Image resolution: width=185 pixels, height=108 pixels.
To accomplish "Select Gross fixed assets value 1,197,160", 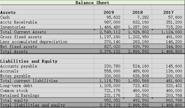I will (110, 37).
